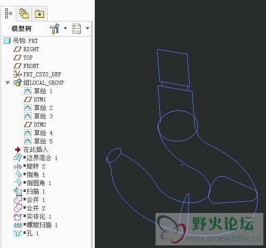Click the 孔 1 label

tap(32, 233)
